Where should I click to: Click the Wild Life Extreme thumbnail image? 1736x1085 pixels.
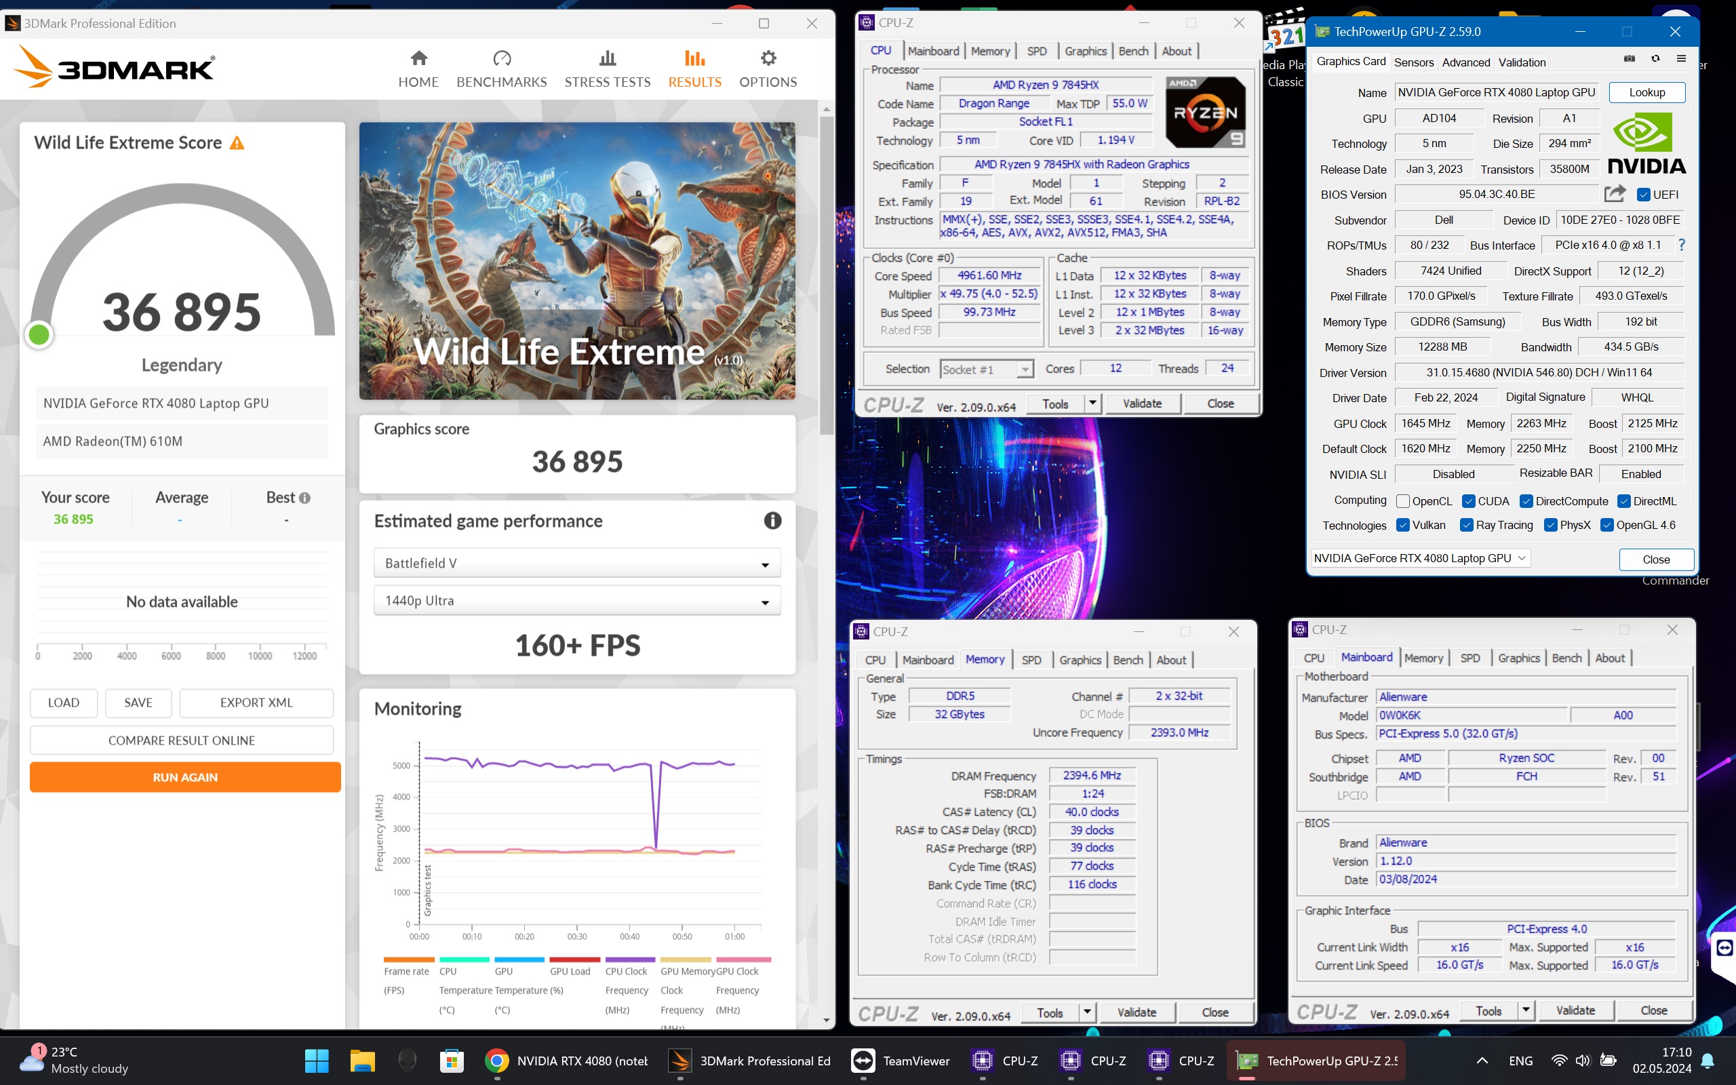(577, 260)
